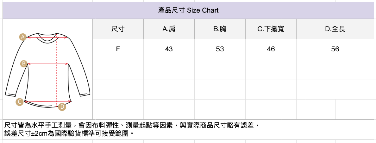Viewport: 376px width, 143px height.
Task: Select the red chest-width arrow on sweater
Action: [48, 64]
